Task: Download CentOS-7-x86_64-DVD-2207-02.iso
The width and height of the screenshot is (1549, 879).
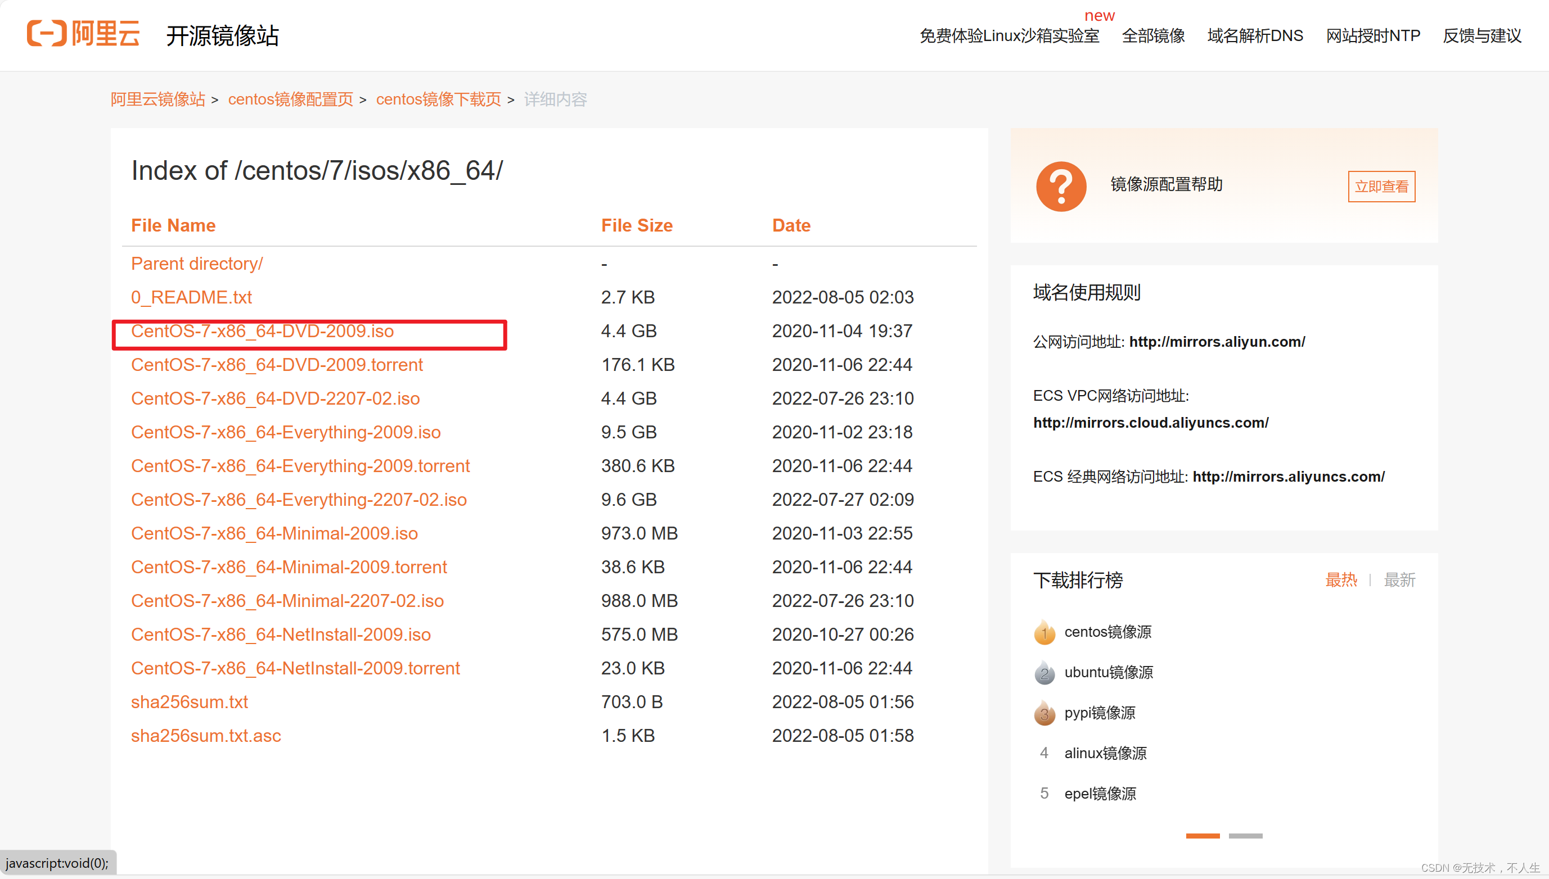Action: [276, 399]
